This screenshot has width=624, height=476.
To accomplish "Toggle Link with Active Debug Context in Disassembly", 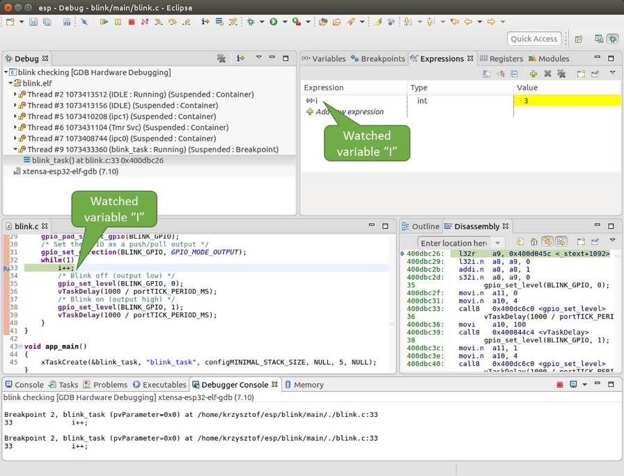I will click(x=549, y=241).
